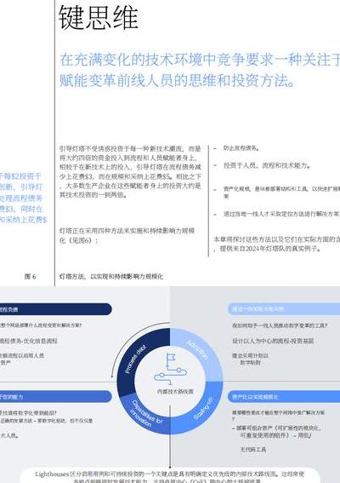Image resolution: width=340 pixels, height=483 pixels.
Task: Click the line "提供来自2024年灯塔队的真实例子"
Action: click(x=270, y=249)
